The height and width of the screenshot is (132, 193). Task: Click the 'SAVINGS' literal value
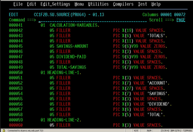tap(157, 94)
